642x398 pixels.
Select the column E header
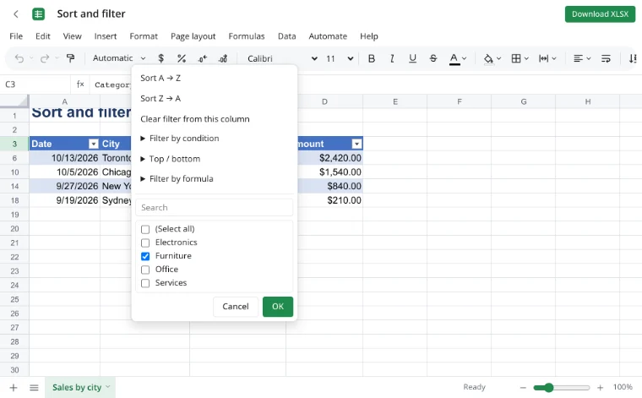pos(394,101)
